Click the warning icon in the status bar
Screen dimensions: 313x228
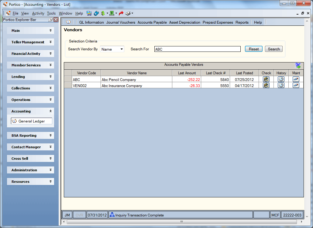point(112,215)
